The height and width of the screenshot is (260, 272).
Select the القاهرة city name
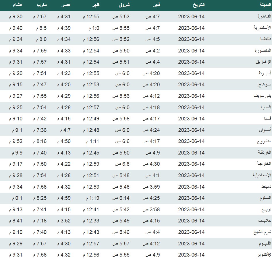(x=263, y=17)
